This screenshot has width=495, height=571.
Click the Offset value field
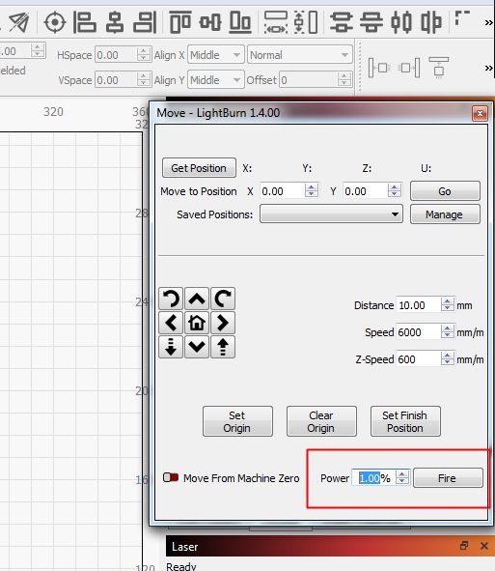[308, 80]
